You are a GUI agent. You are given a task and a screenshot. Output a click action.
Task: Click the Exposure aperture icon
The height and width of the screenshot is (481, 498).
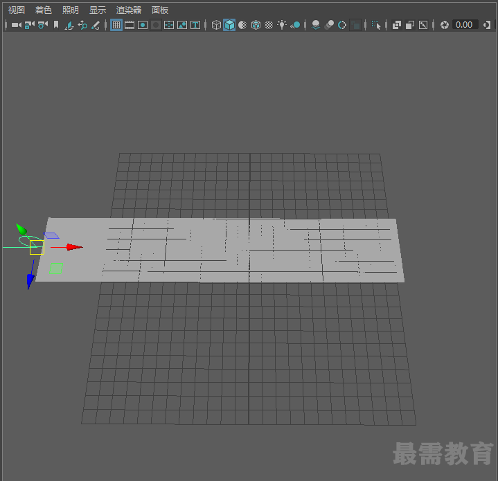[445, 25]
